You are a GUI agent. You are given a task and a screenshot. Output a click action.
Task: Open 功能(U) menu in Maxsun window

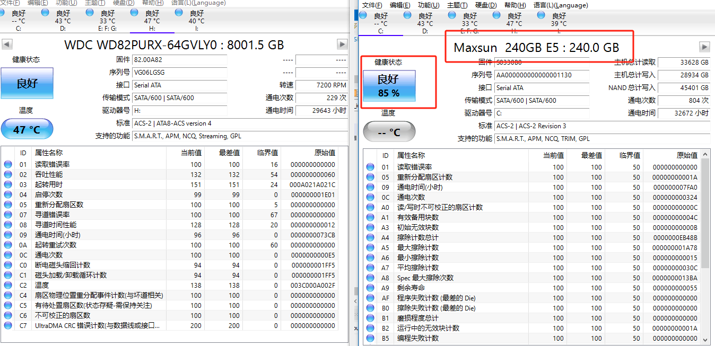click(x=429, y=5)
